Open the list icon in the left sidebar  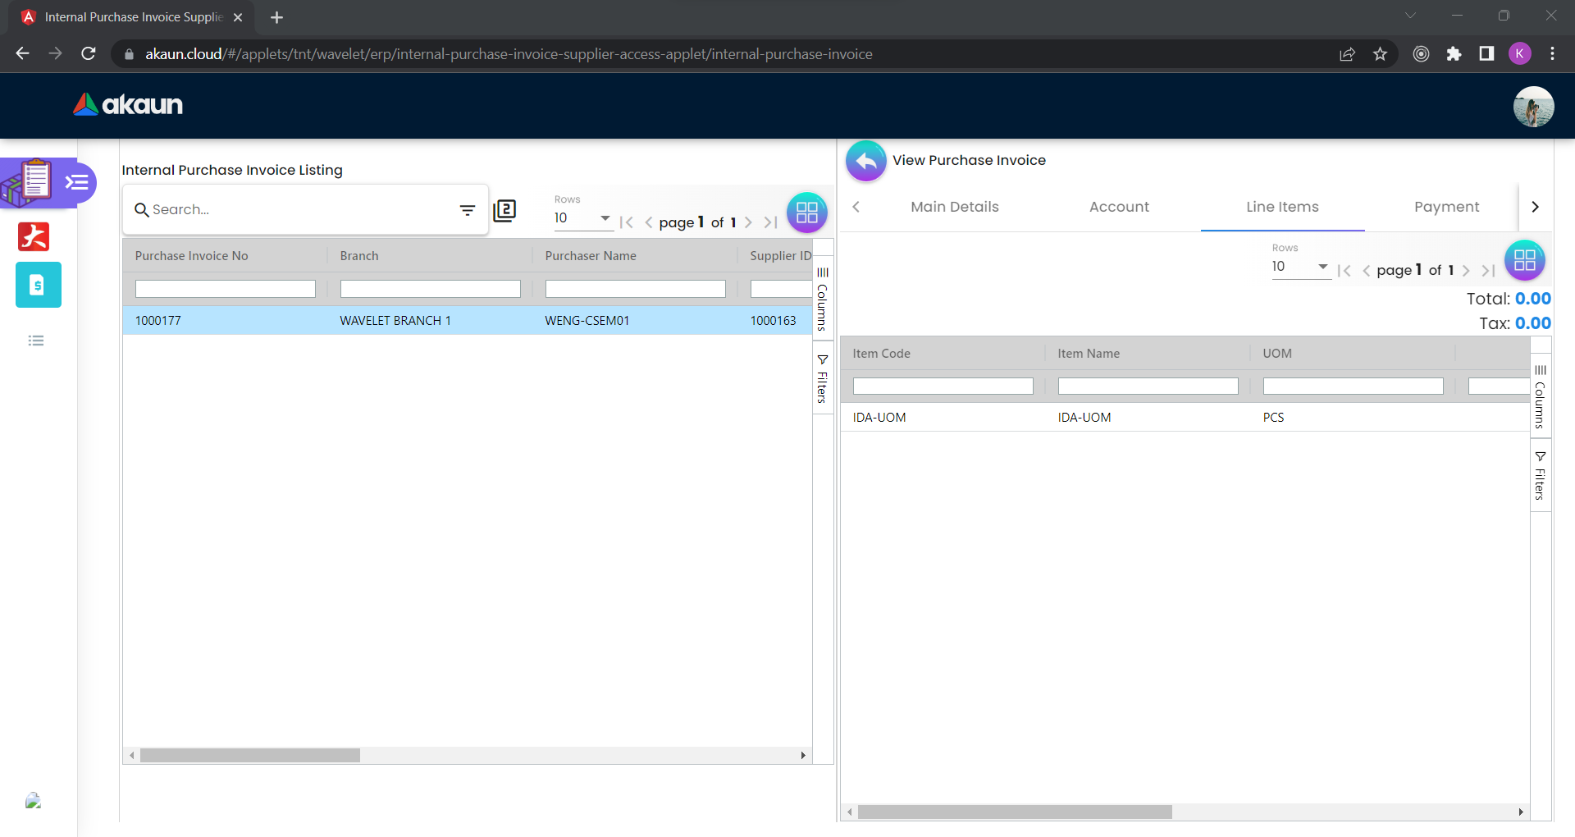[36, 341]
